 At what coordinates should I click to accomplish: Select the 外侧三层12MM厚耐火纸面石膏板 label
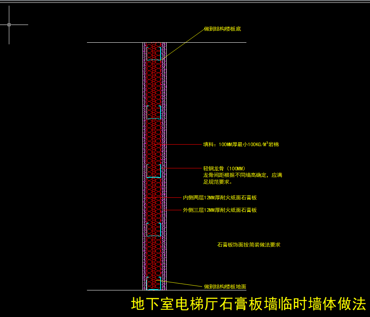220,210
